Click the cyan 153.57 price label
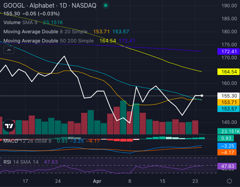 (x=228, y=109)
